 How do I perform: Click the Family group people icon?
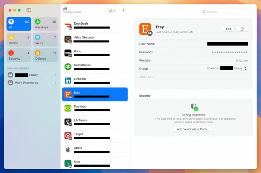pos(10,75)
